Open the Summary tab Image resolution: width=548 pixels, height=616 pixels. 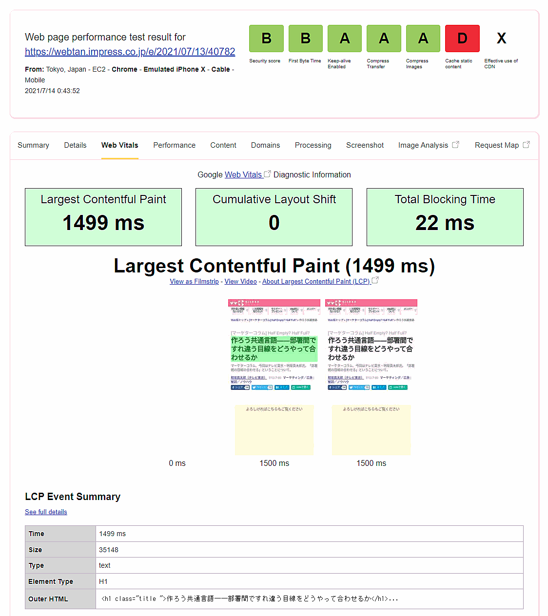pyautogui.click(x=33, y=145)
